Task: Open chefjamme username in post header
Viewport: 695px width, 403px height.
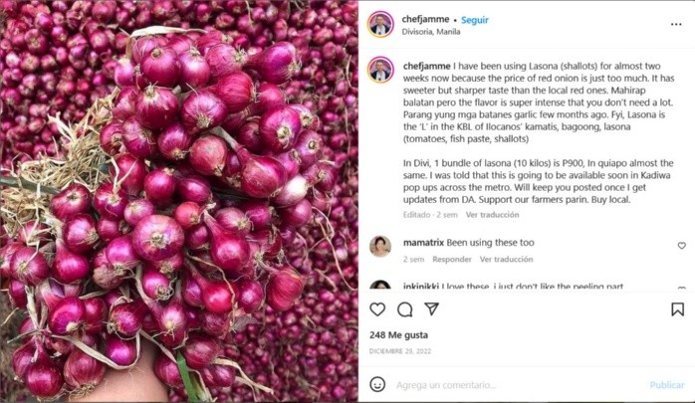Action: [425, 20]
